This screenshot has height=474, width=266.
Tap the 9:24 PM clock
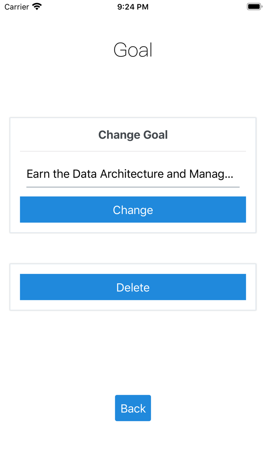pos(133,7)
